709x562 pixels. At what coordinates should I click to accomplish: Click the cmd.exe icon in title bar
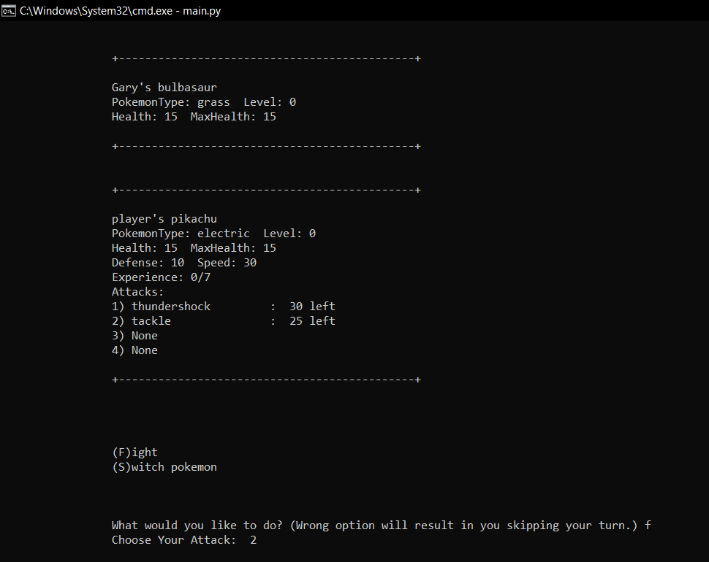tap(8, 11)
